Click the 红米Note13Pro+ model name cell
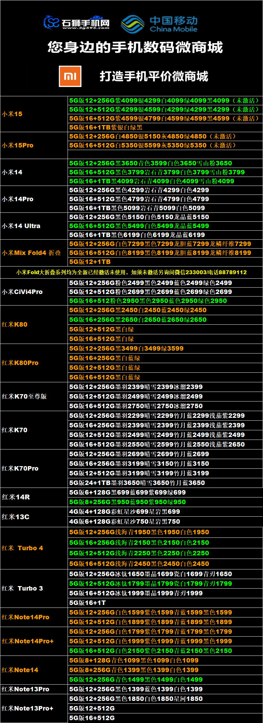 coord(34,708)
